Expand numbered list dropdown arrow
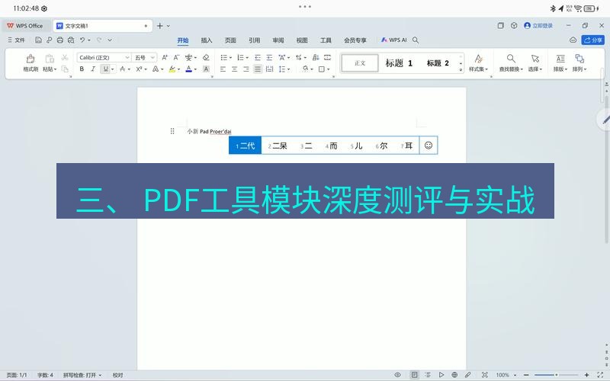This screenshot has width=610, height=381. click(247, 58)
